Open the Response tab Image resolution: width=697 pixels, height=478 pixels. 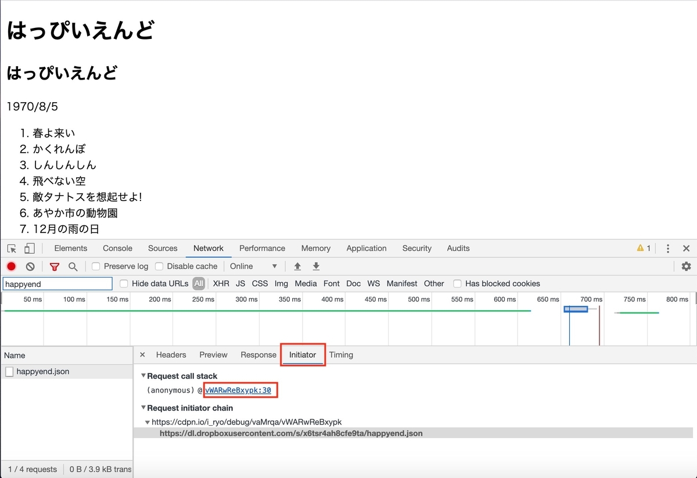pos(258,355)
